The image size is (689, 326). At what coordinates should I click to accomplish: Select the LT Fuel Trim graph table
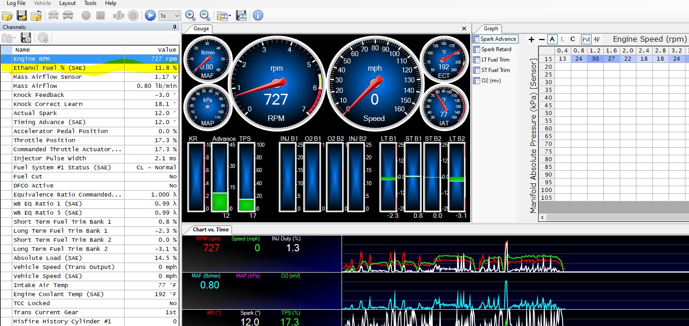point(491,60)
